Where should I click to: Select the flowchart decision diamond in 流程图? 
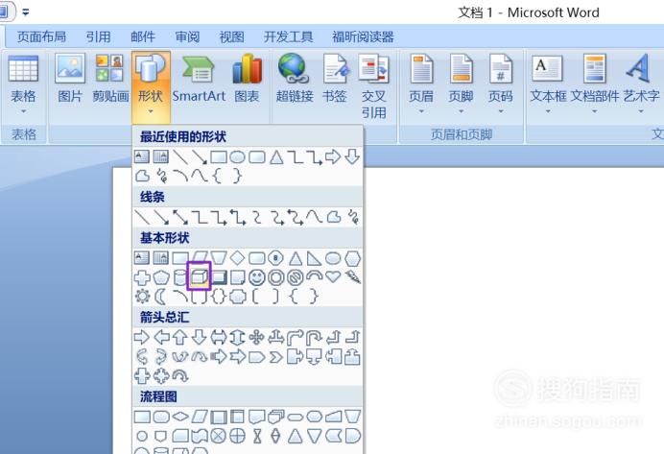coord(180,417)
